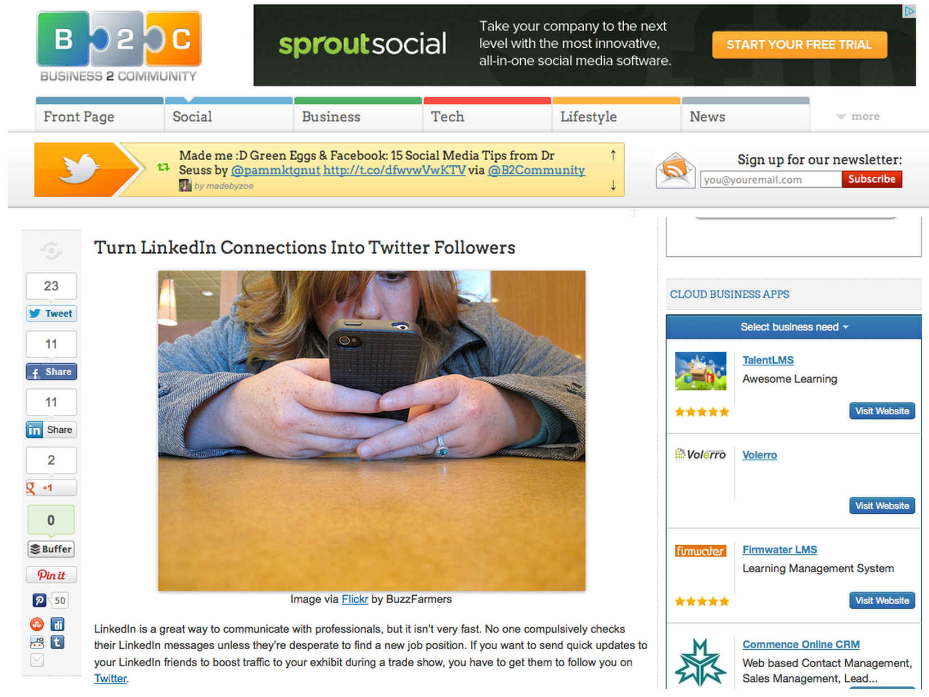Click the Tumblr share icon

point(57,642)
